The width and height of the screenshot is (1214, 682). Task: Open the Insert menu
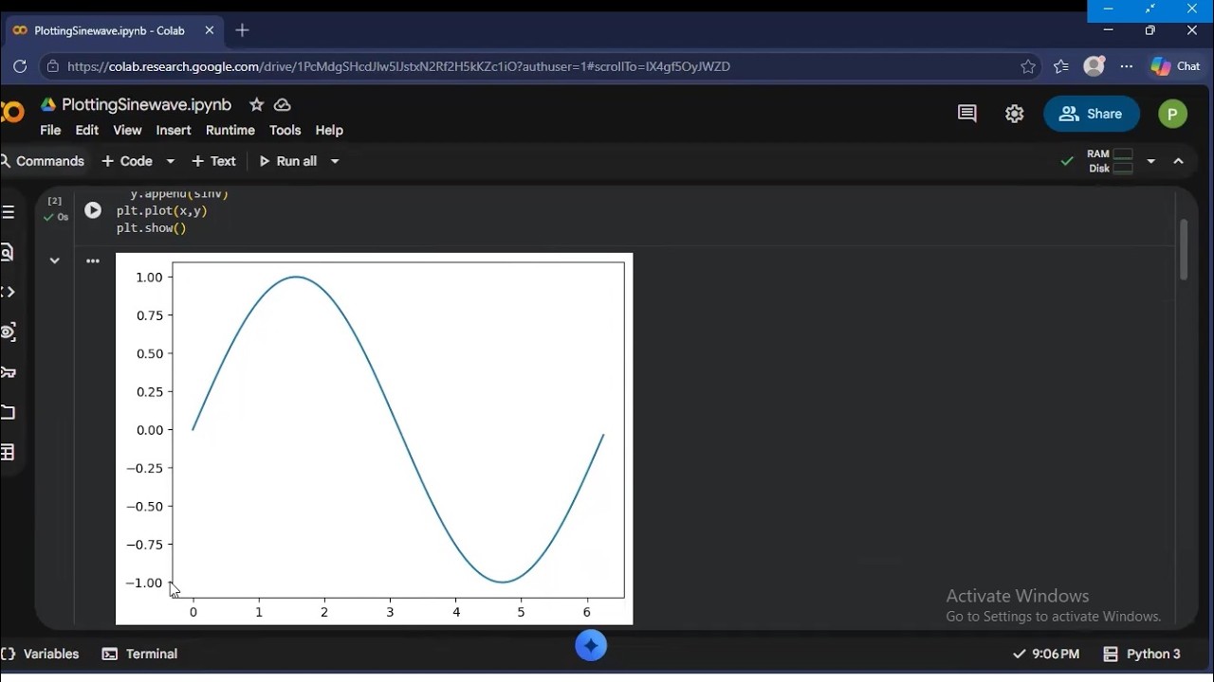pos(174,130)
